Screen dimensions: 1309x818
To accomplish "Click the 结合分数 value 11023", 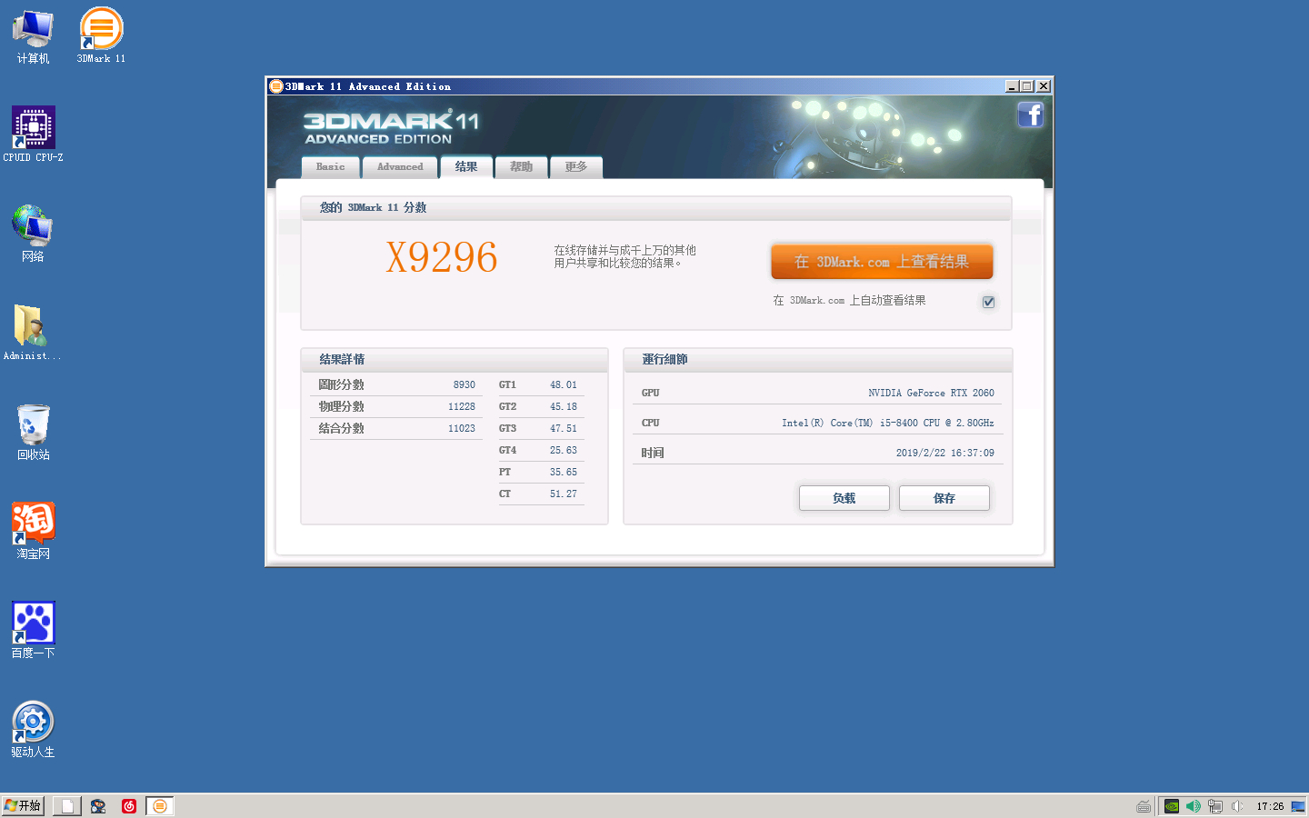I will pos(462,429).
